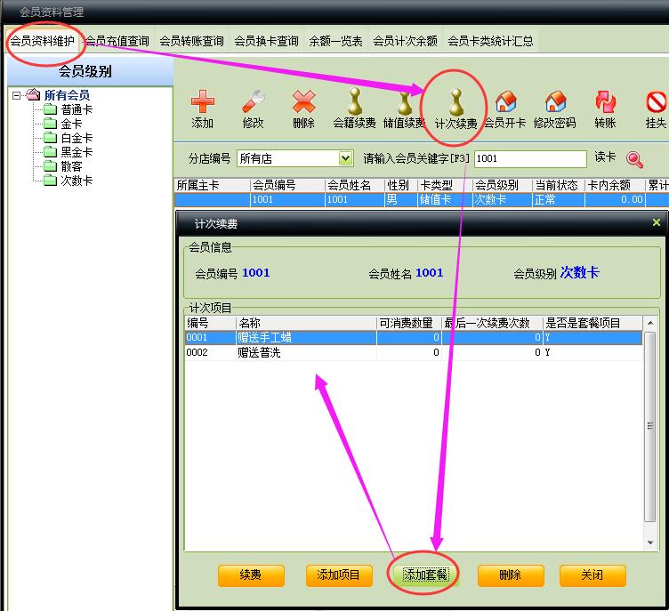The height and width of the screenshot is (611, 669).
Task: Switch to 会员转账查询 tab
Action: coord(191,41)
